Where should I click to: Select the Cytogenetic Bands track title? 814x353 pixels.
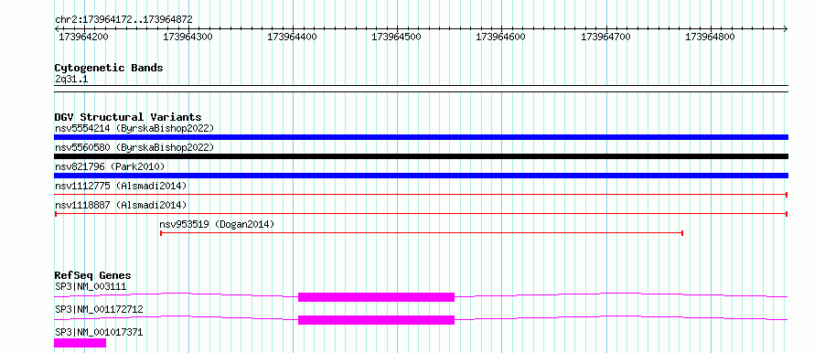[x=109, y=68]
